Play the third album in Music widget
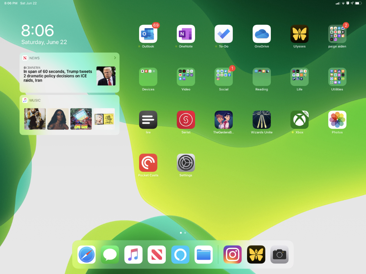The image size is (366, 274). [x=81, y=119]
